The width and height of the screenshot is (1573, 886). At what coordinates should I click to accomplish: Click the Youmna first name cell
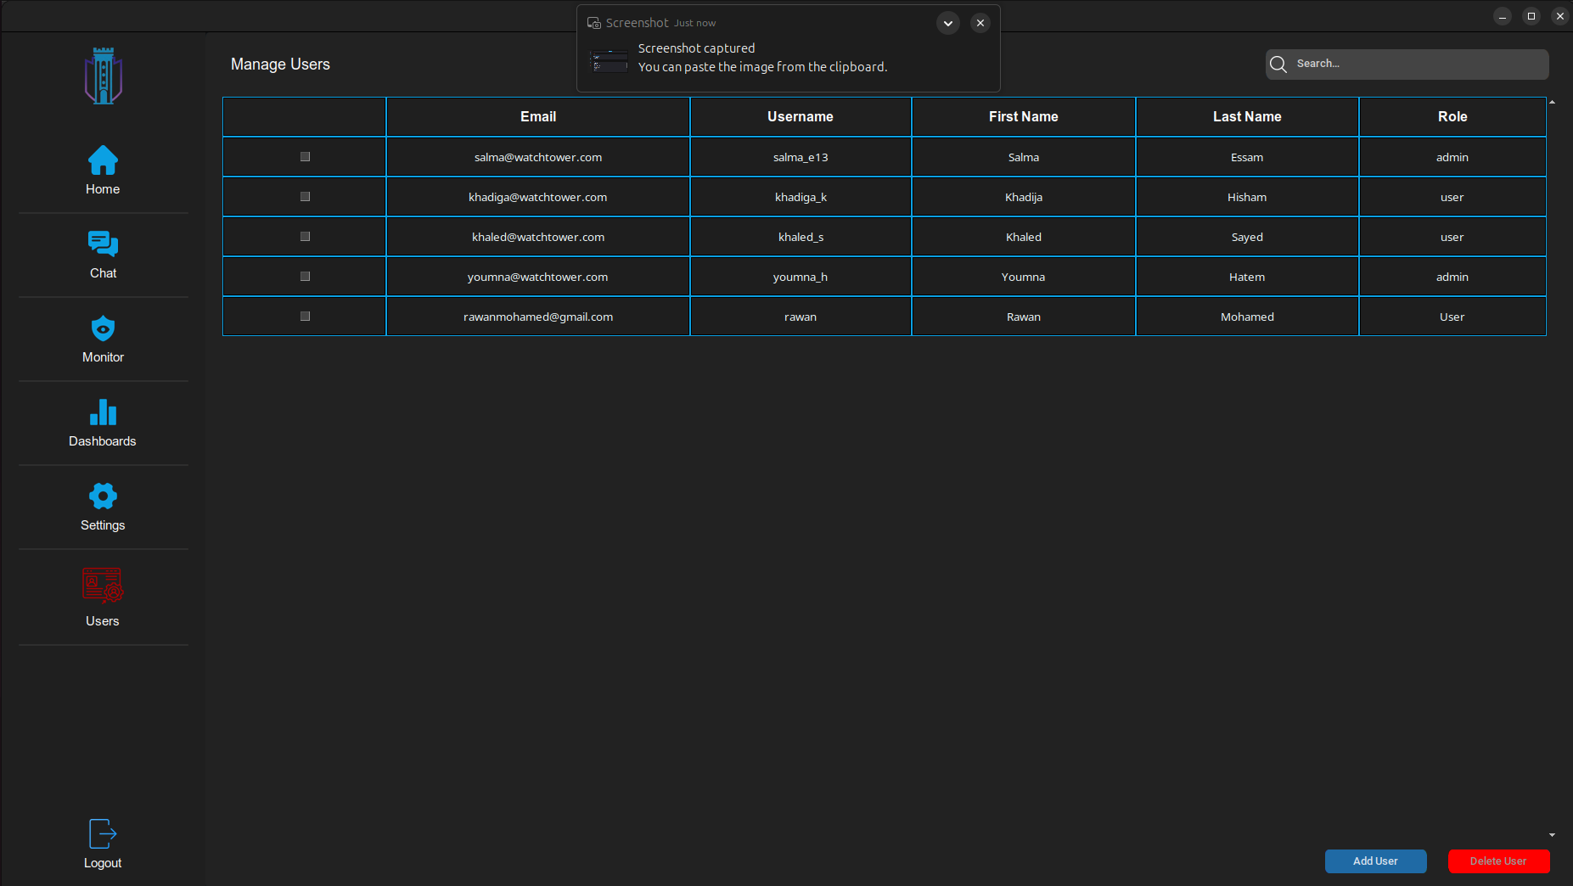pos(1023,277)
